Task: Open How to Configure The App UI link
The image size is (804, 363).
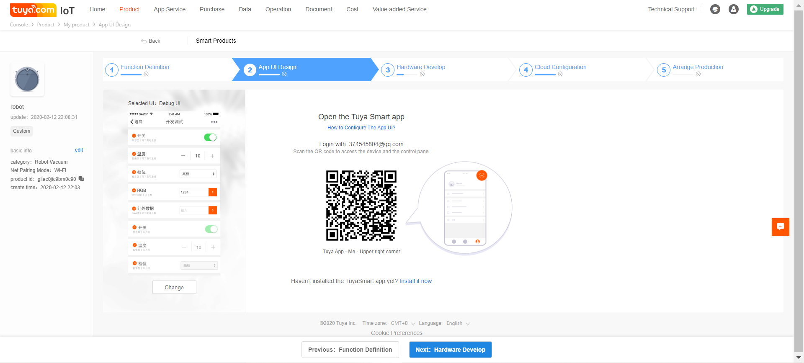Action: tap(361, 128)
